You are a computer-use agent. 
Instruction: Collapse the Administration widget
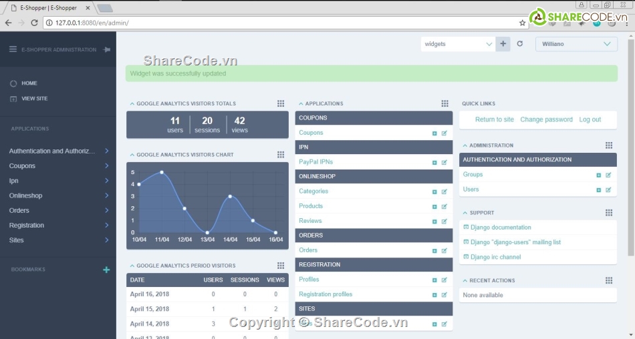pyautogui.click(x=465, y=145)
